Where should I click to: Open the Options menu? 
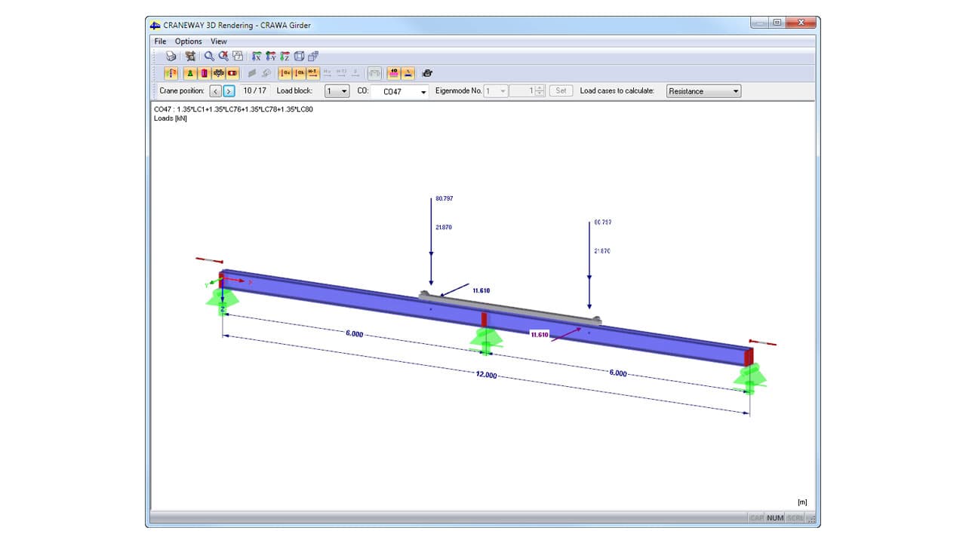coord(187,41)
